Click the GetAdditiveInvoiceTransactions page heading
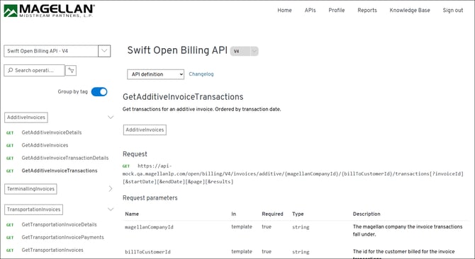The image size is (475, 259). [x=183, y=97]
